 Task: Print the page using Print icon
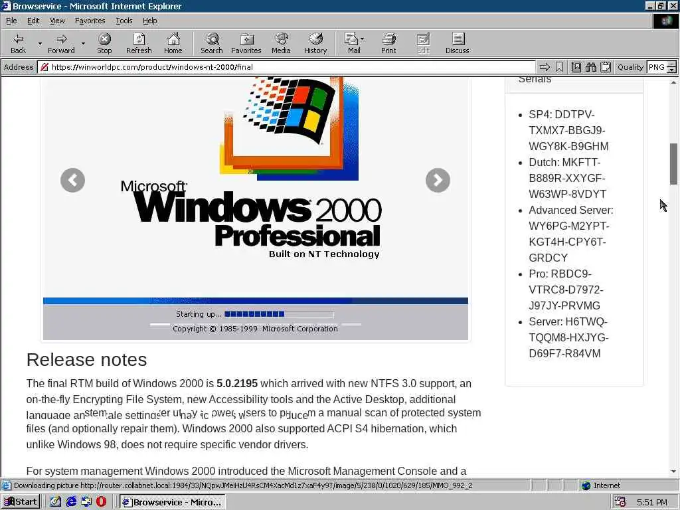388,43
